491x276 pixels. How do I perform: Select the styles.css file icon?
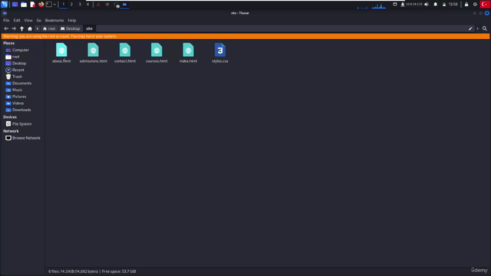220,50
